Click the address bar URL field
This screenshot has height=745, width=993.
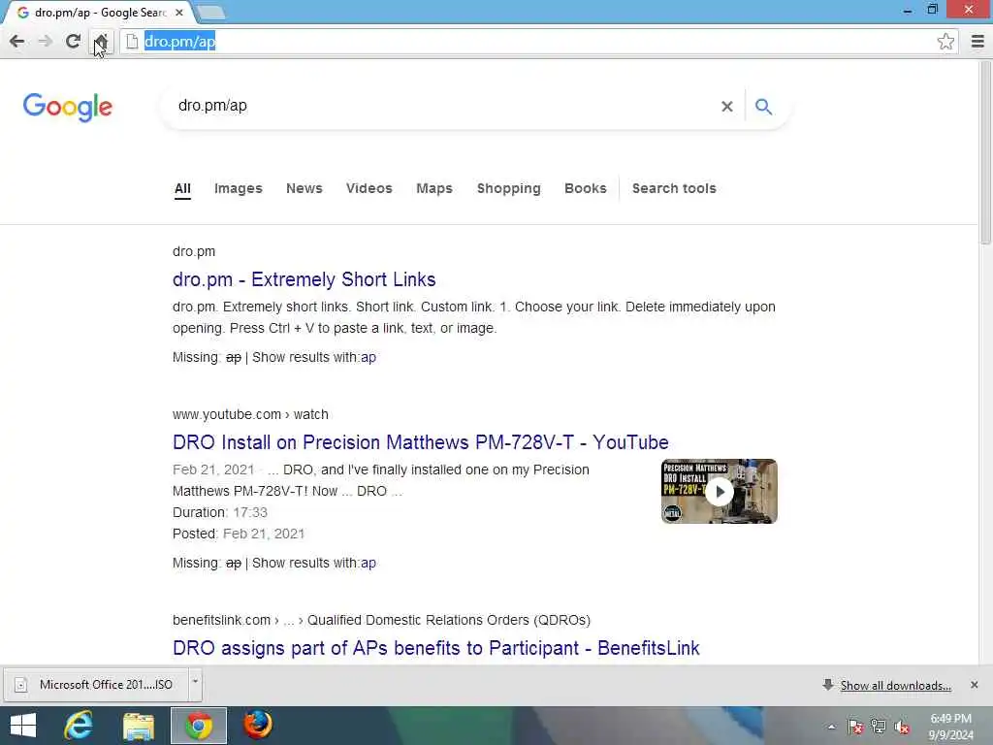coord(532,42)
